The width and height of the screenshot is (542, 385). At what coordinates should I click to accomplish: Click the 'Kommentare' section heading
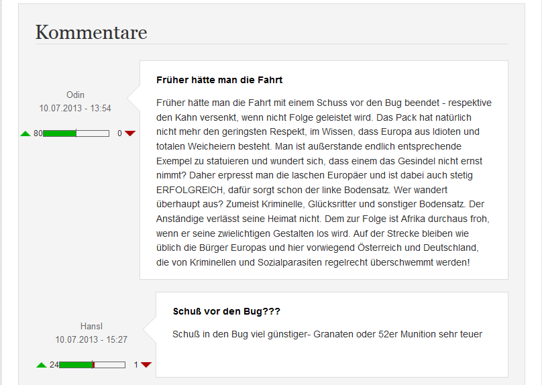tap(91, 32)
